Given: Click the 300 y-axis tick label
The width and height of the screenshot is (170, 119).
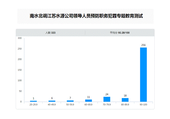Looking at the screenshot, I should pyautogui.click(x=20, y=38).
